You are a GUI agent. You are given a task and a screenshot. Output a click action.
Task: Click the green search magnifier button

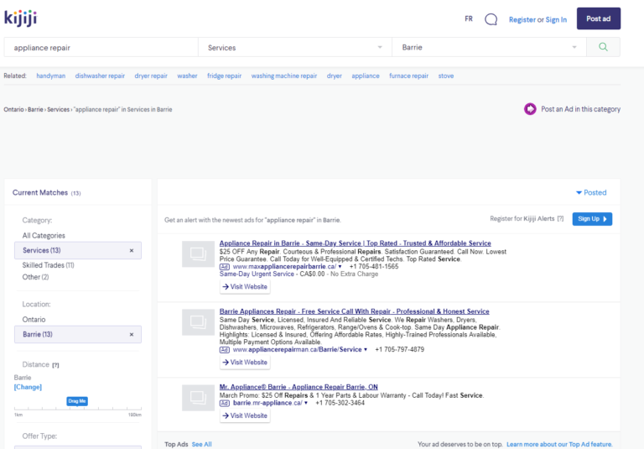tap(603, 47)
